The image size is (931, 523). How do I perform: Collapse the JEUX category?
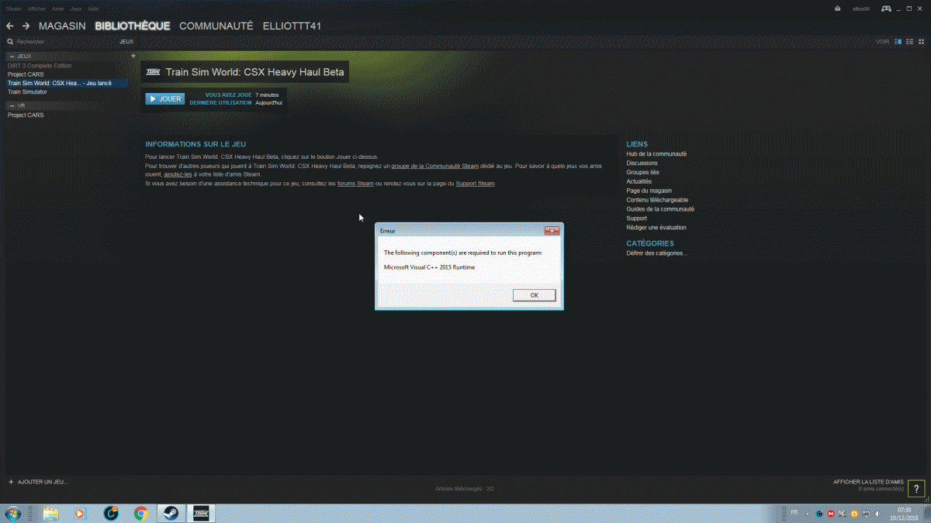coord(10,57)
